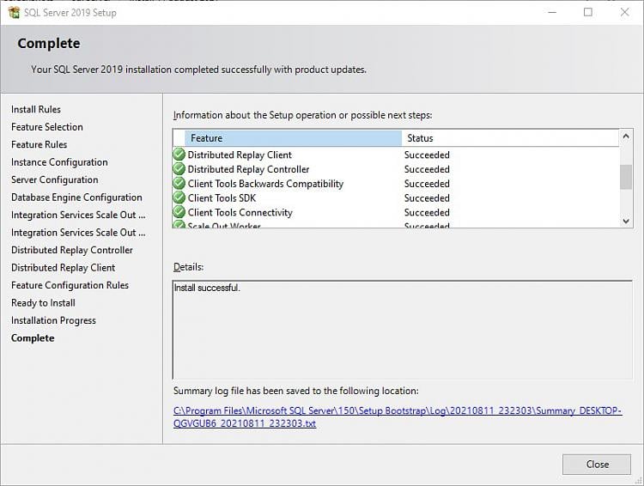
Task: Click green check icon beside Client Tools Connectivity
Action: [x=179, y=212]
